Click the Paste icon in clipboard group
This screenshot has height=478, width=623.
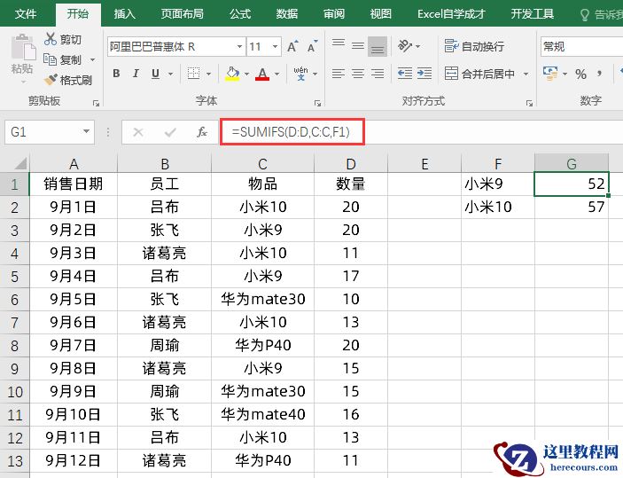[22, 48]
